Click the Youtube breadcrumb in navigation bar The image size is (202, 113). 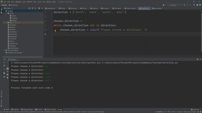click(4, 5)
